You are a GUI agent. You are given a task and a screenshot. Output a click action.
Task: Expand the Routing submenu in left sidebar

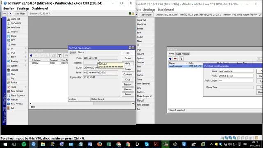point(16,61)
